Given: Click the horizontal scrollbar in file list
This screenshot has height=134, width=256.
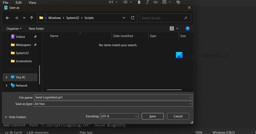Looking at the screenshot, I should tap(114, 90).
